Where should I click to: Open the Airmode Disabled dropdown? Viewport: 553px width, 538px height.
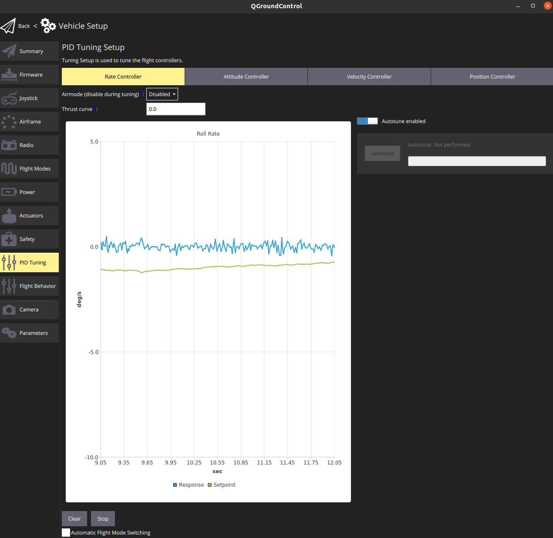pos(162,94)
